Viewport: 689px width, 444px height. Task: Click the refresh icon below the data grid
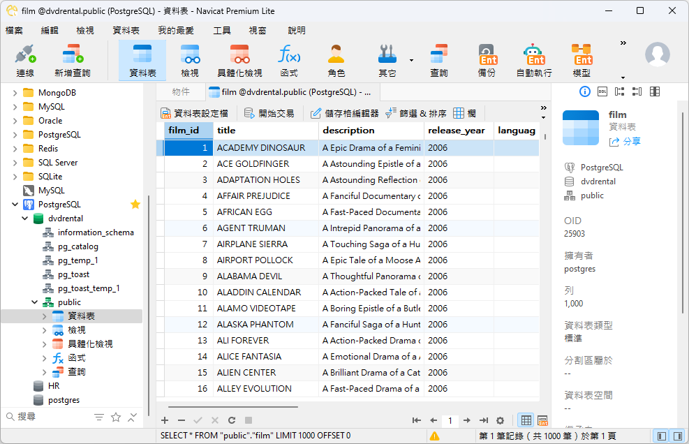point(232,420)
